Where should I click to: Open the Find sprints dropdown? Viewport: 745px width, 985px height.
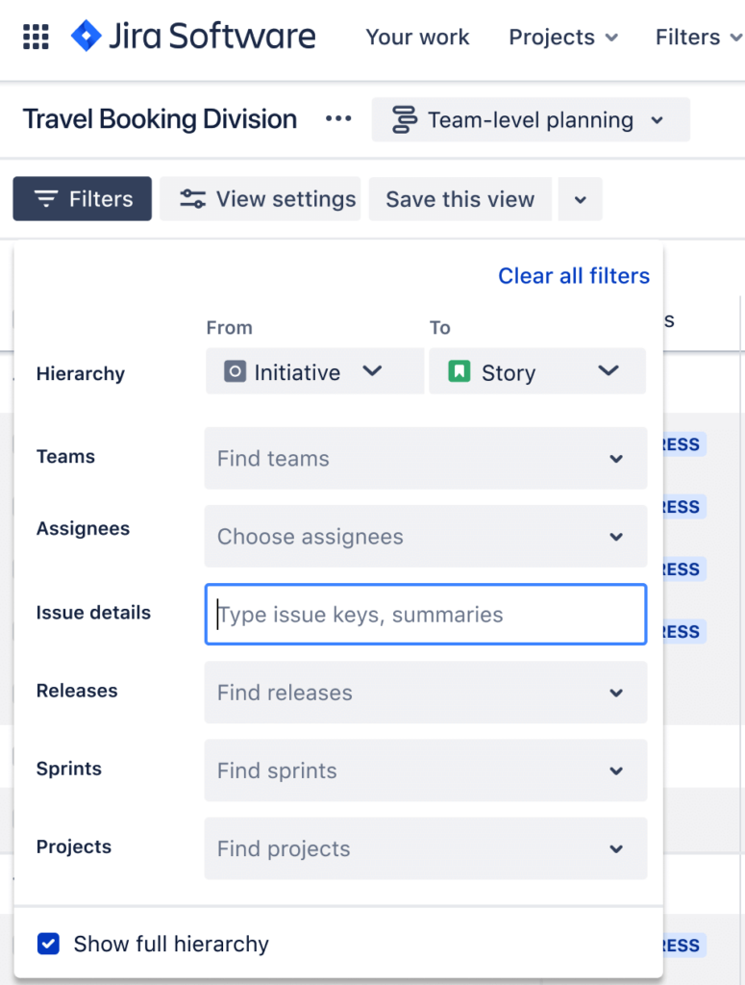point(426,770)
